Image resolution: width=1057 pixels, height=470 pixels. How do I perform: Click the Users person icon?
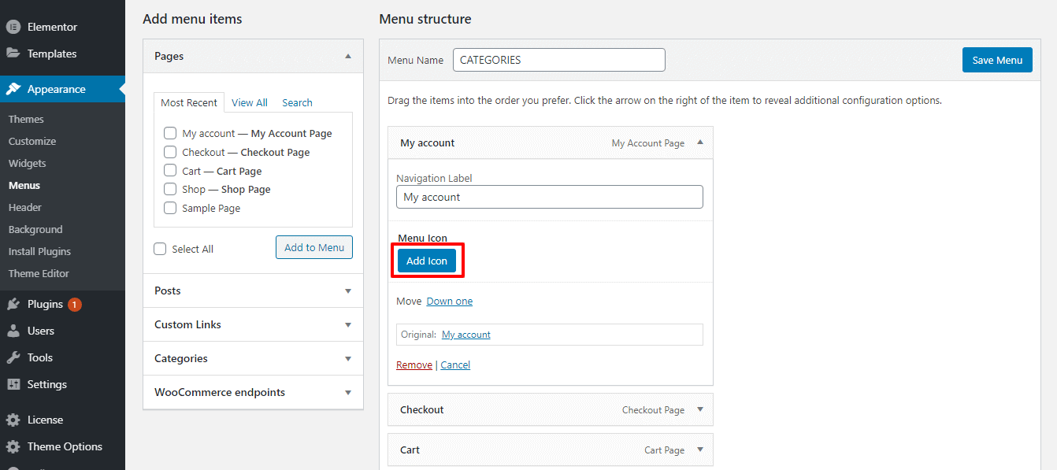[x=13, y=331]
